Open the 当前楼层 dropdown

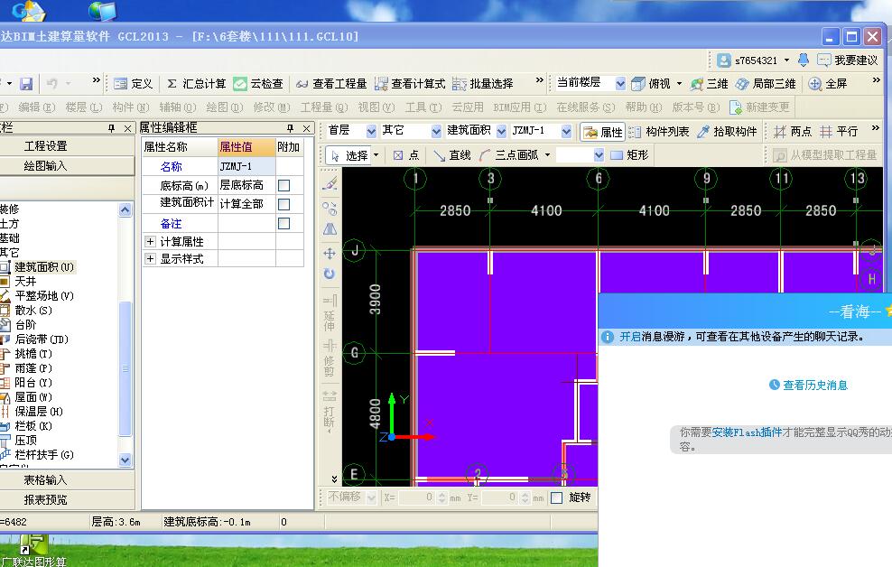620,84
